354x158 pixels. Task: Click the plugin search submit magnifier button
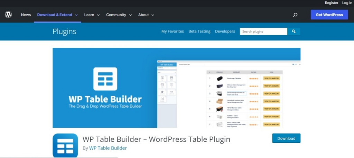(294, 31)
